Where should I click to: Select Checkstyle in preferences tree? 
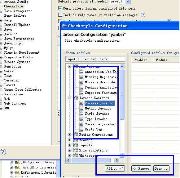pyautogui.click(x=13, y=6)
